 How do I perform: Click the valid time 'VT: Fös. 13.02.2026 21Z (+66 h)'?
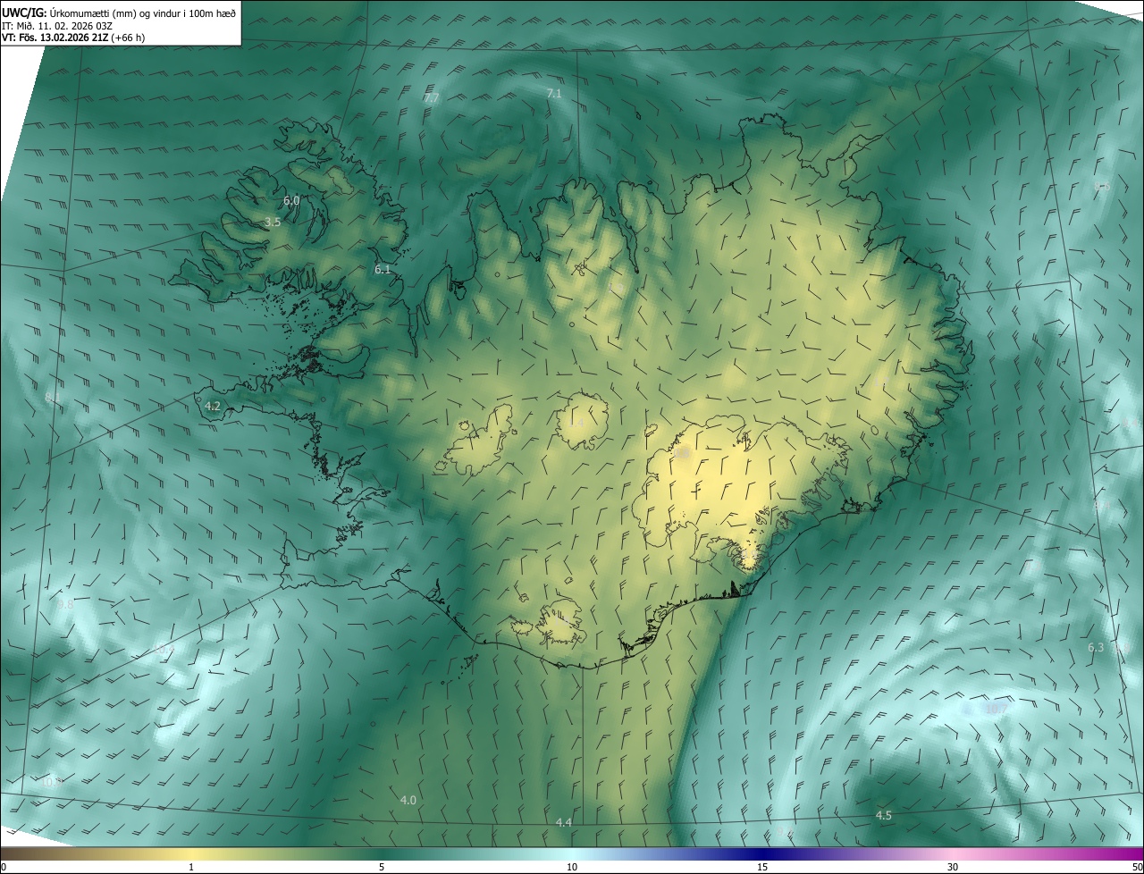pyautogui.click(x=73, y=38)
